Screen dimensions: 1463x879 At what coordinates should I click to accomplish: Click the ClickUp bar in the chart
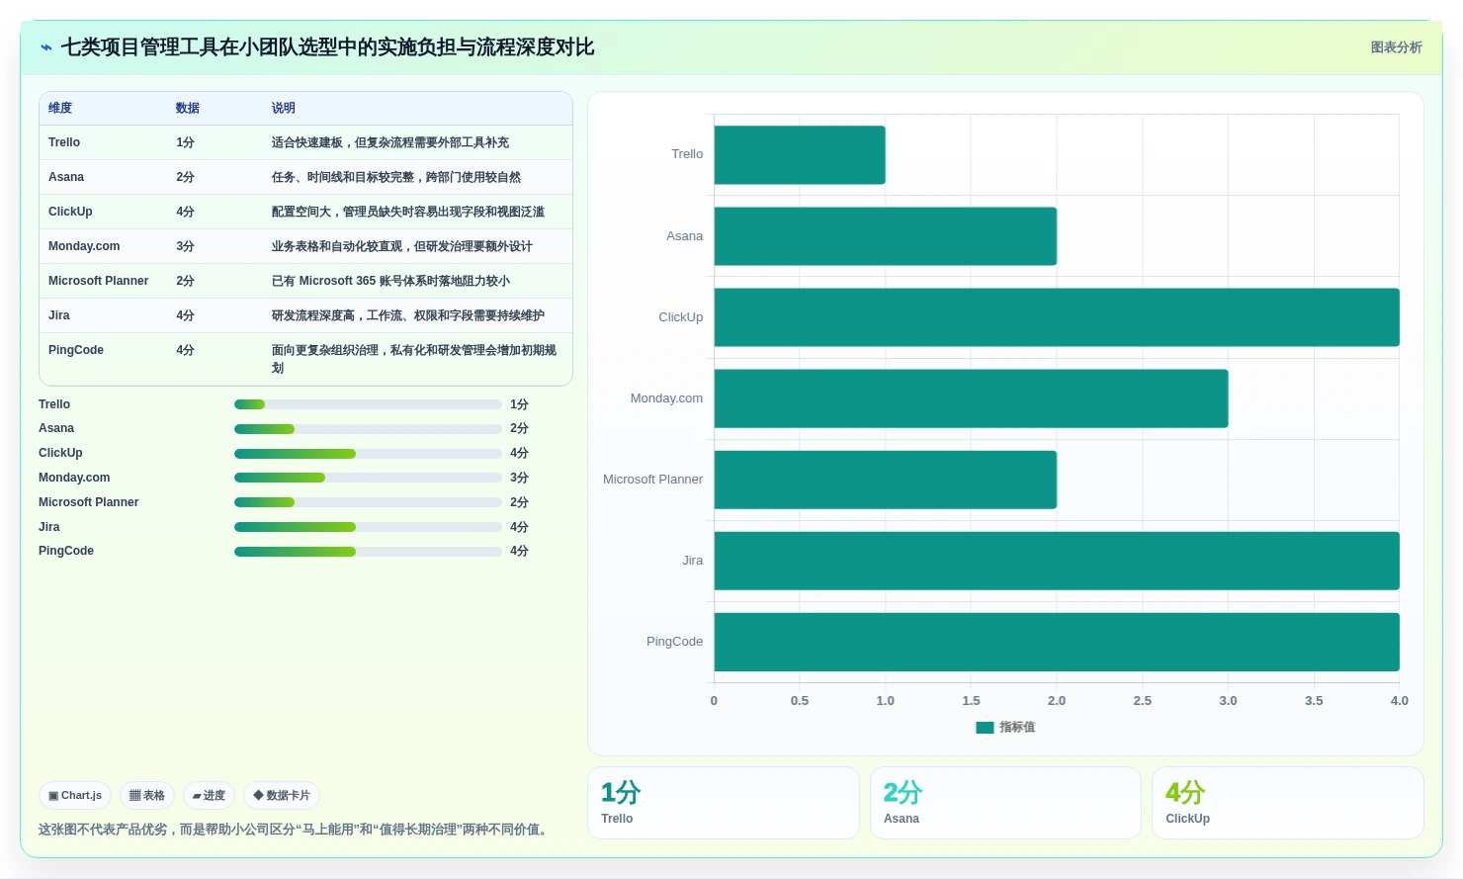coord(1057,317)
